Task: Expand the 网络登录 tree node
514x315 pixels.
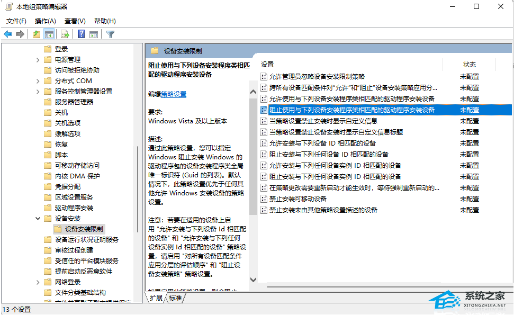Action: coord(37,282)
